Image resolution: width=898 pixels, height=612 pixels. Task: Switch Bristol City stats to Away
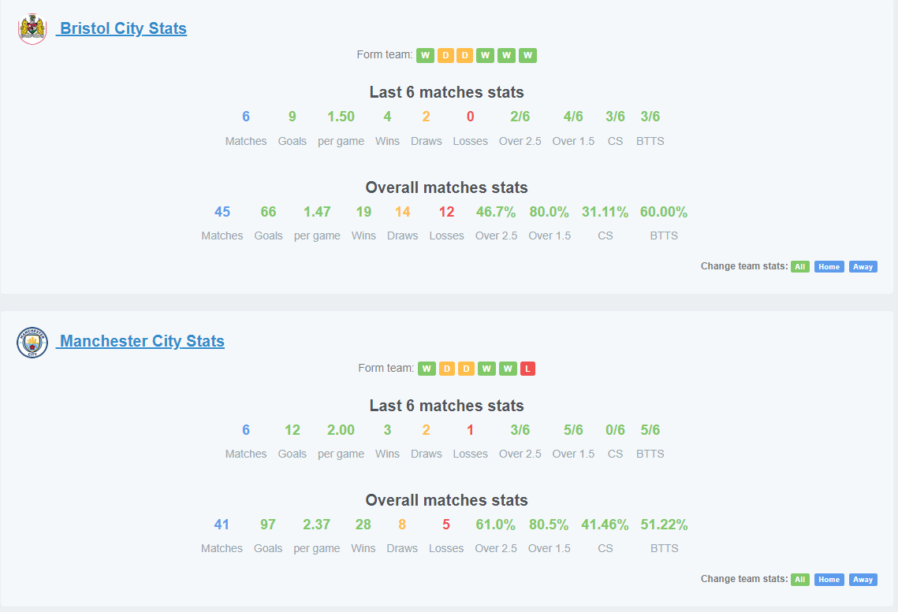point(863,266)
